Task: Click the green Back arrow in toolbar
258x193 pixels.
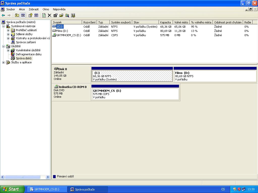Action: 3,15
